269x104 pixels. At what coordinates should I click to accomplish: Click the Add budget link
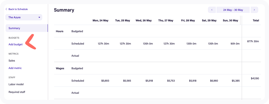pos(15,45)
